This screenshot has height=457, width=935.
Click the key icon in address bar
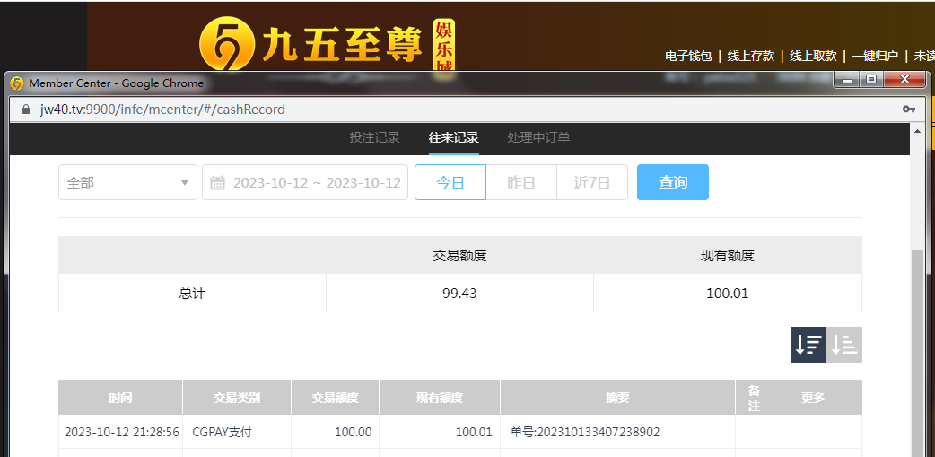[x=909, y=110]
